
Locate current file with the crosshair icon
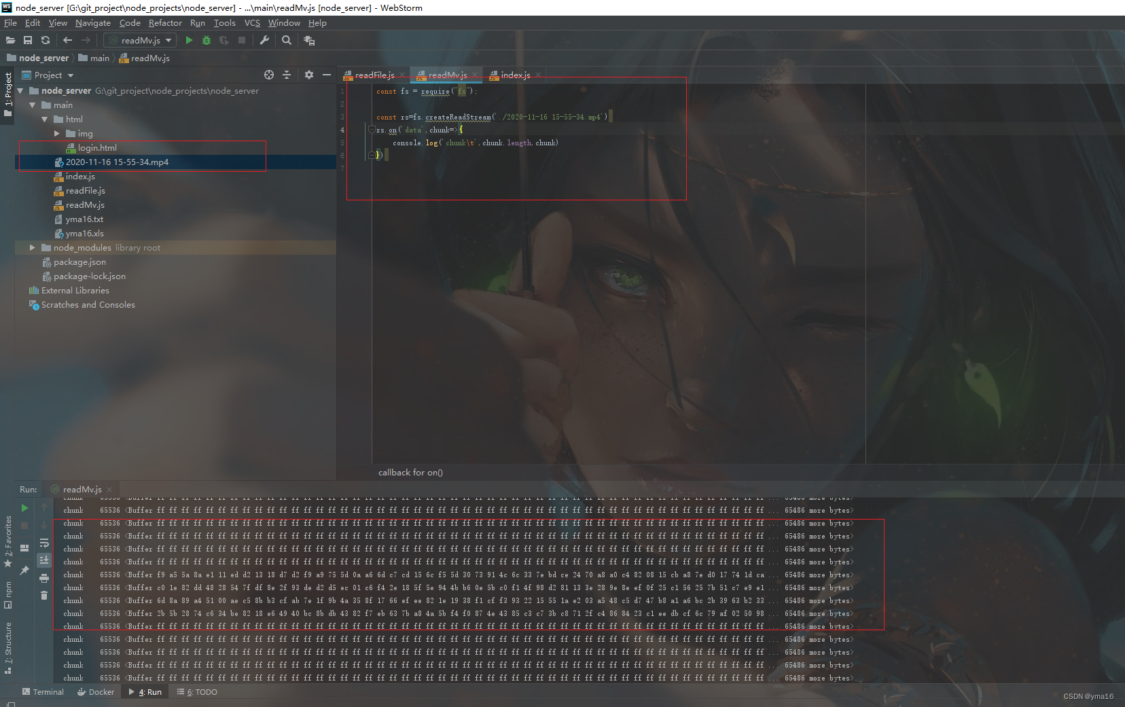[269, 75]
